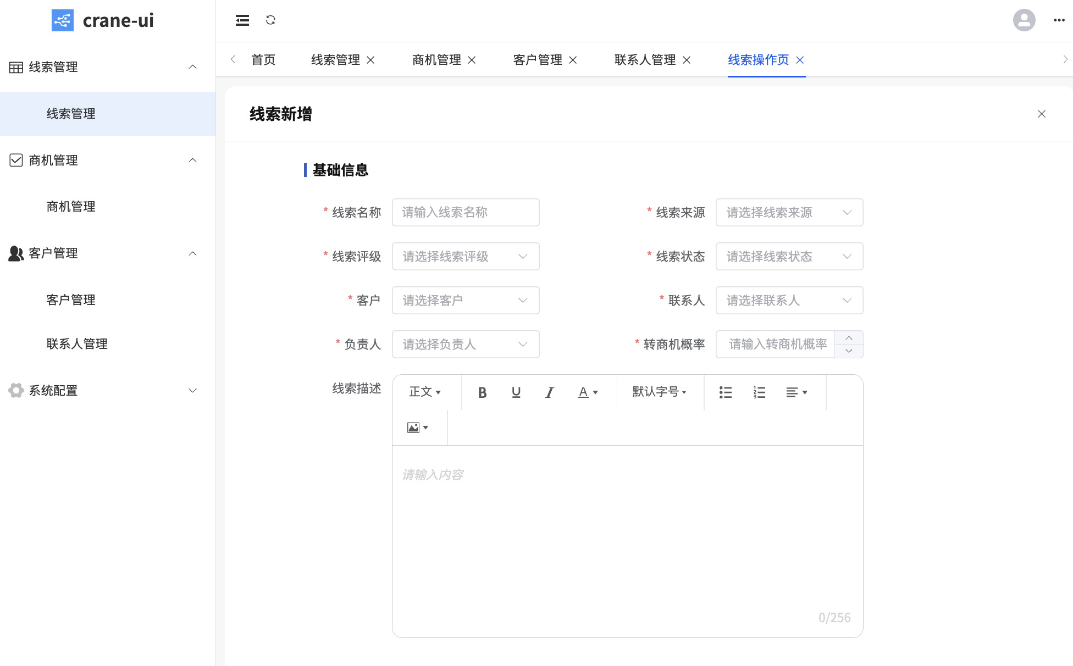Click the 客户管理 people icon in sidebar
Viewport: 1073px width, 666px height.
[16, 253]
